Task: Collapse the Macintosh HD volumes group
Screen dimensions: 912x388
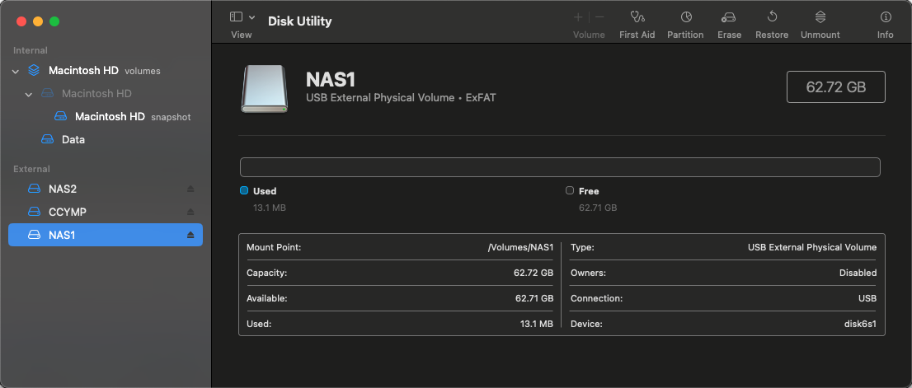Action: 16,71
